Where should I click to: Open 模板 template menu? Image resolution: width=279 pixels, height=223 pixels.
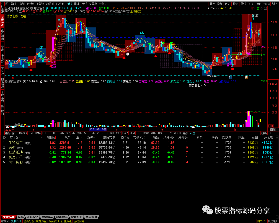point(264,133)
